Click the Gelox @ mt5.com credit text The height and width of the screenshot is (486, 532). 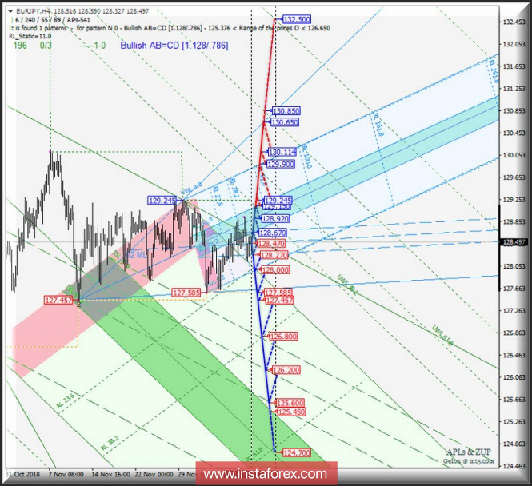[x=469, y=461]
